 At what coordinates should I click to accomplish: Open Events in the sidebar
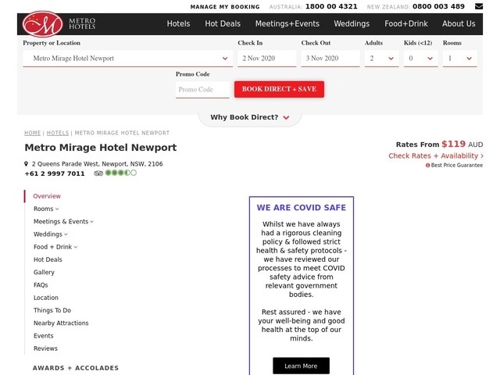point(44,336)
